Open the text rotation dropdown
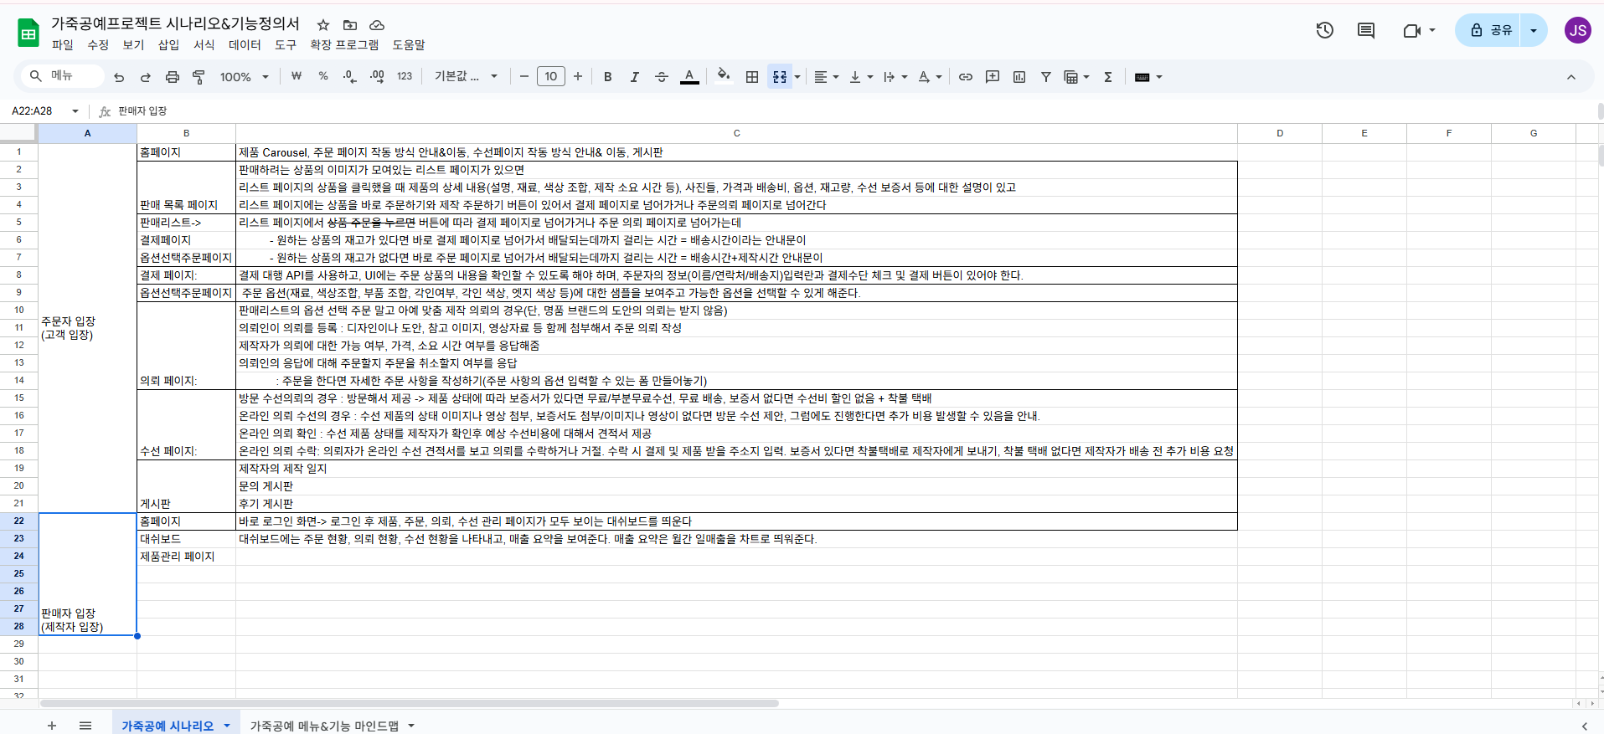Viewport: 1604px width, 734px height. 930,77
